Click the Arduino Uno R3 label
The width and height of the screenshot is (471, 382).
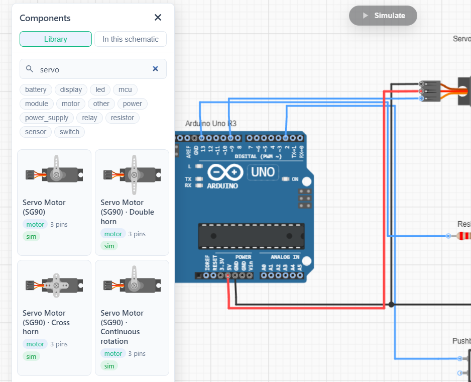tap(211, 124)
